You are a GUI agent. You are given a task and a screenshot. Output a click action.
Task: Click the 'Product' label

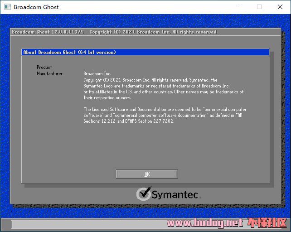(44, 67)
